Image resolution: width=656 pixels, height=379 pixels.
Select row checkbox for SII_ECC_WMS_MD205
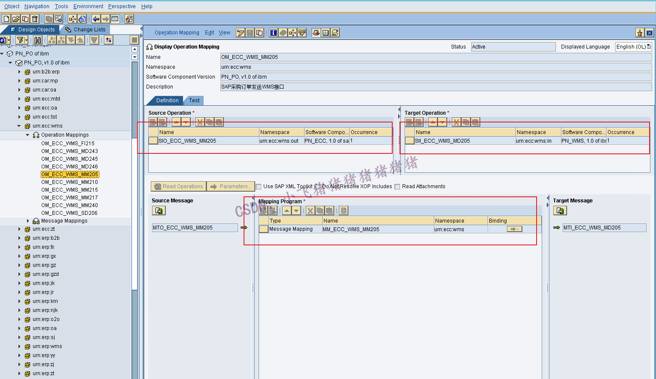[x=409, y=141]
